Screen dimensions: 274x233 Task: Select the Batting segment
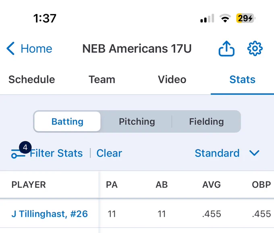tap(67, 122)
